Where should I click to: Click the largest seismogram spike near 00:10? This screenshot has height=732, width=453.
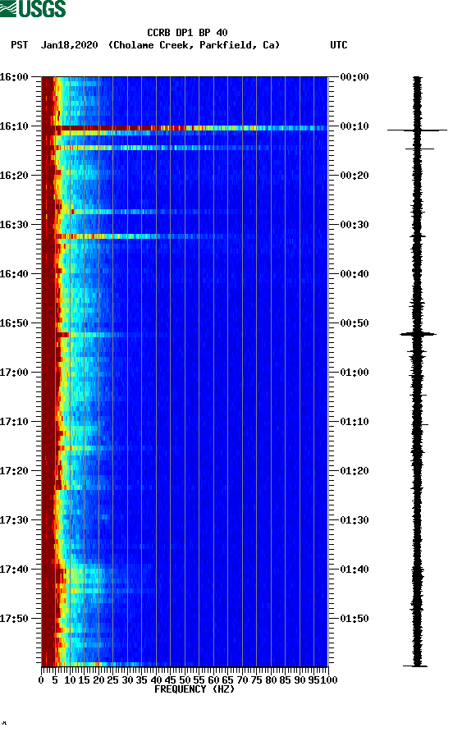coord(417,130)
